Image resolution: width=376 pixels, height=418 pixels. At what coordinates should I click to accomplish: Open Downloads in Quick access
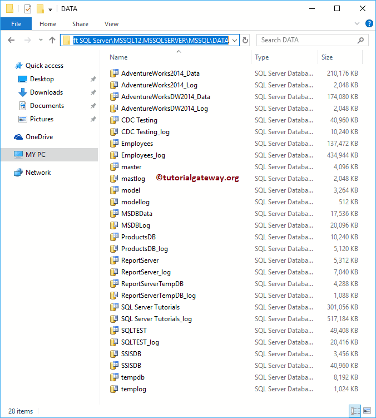[x=46, y=92]
